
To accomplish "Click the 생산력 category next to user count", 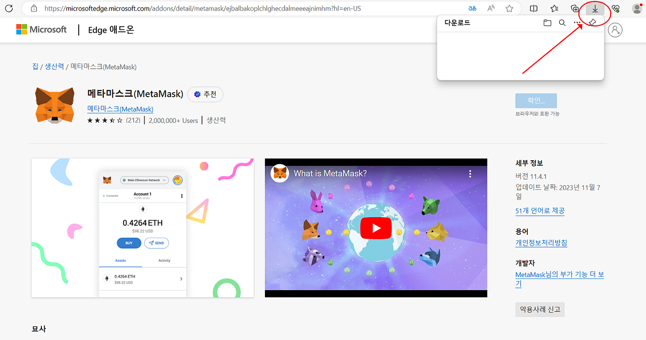I will click(216, 120).
